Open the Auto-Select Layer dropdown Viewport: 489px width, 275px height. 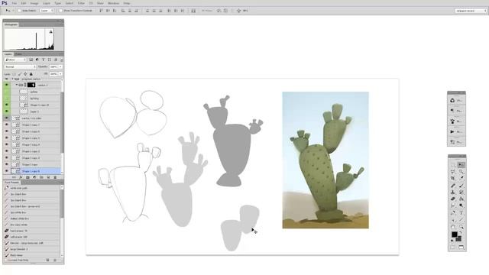47,11
